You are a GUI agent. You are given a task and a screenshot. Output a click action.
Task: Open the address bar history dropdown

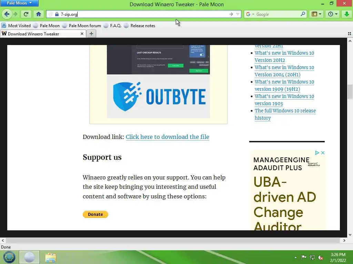click(x=238, y=14)
